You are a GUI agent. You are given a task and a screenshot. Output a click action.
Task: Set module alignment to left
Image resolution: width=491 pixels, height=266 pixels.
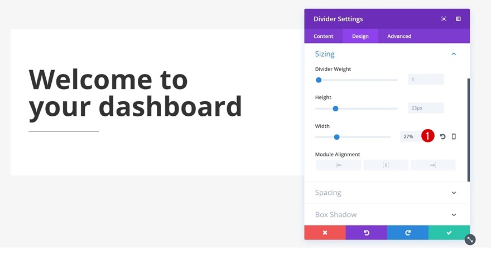[x=339, y=165]
